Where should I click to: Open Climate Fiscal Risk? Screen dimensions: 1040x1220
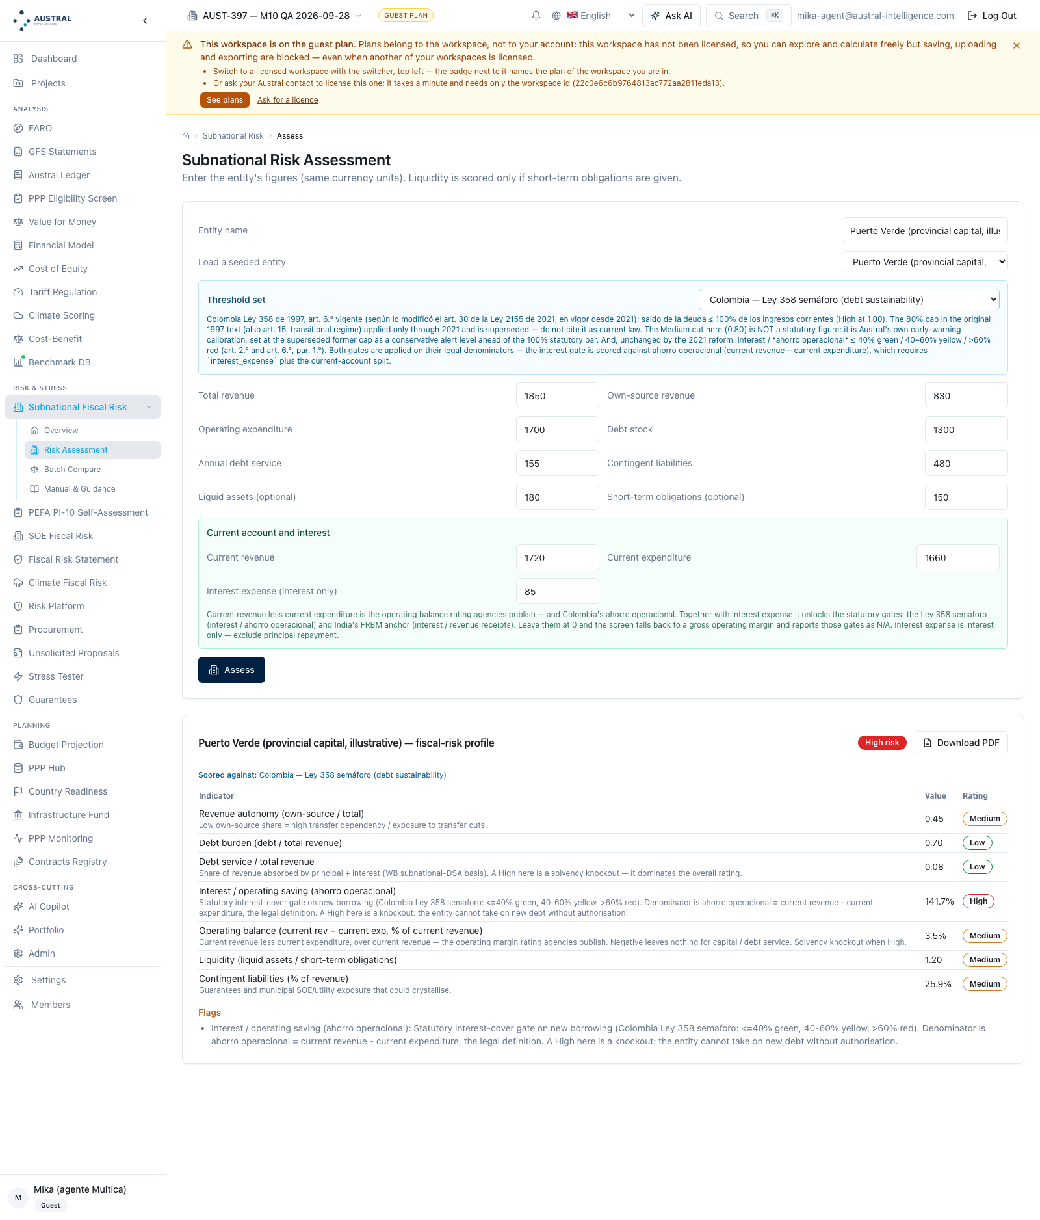click(x=83, y=583)
